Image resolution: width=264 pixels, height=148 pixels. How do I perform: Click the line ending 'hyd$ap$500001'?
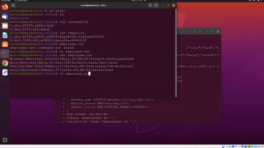pyautogui.click(x=57, y=37)
